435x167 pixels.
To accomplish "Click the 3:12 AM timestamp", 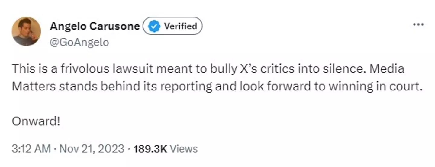I will tap(31, 149).
